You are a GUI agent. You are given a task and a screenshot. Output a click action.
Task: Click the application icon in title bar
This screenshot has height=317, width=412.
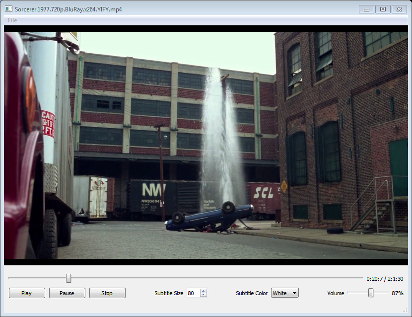8,9
